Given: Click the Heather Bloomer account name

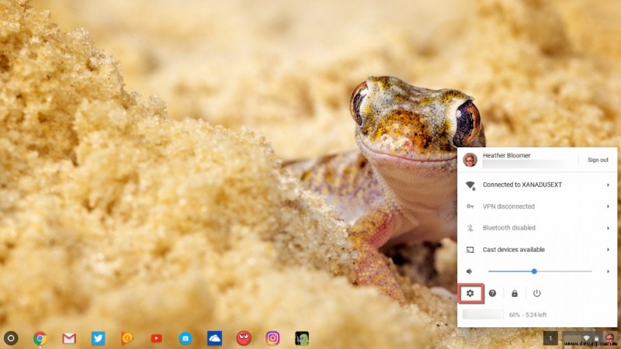Looking at the screenshot, I should click(x=507, y=156).
